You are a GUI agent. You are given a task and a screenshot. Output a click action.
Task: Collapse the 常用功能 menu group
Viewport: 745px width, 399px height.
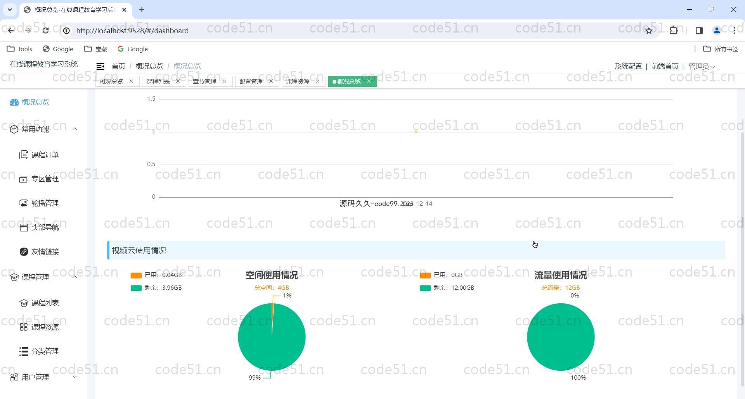coord(74,129)
